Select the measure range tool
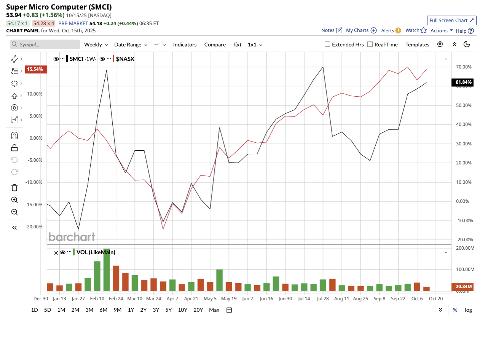This screenshot has height=338, width=504. coord(14,120)
